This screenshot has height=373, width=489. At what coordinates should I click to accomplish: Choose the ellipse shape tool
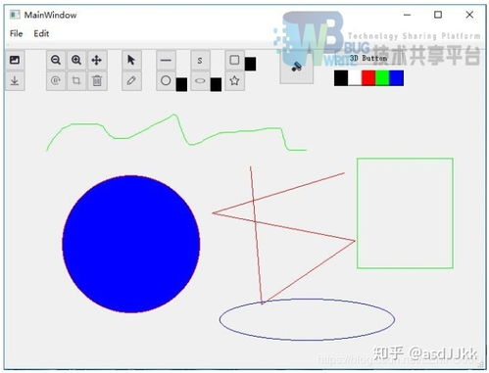click(x=200, y=80)
